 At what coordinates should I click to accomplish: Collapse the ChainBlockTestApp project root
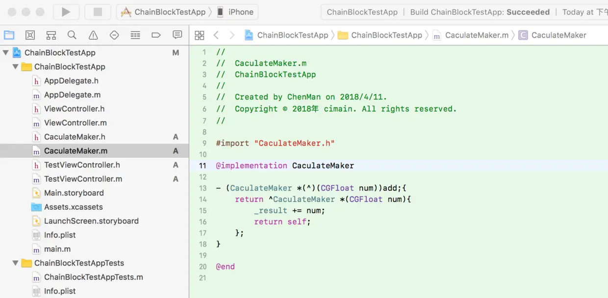click(6, 52)
